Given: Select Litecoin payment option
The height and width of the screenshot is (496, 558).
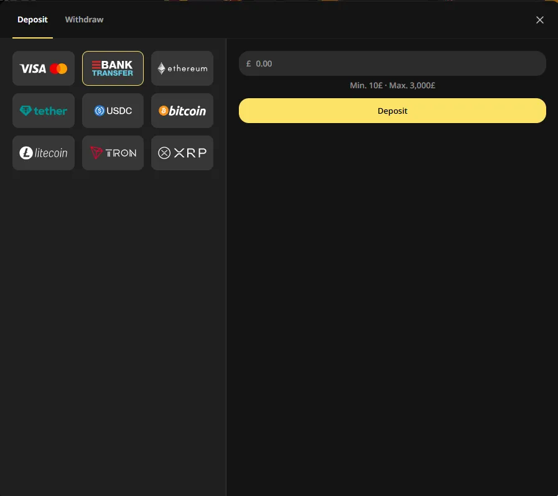Looking at the screenshot, I should click(44, 153).
